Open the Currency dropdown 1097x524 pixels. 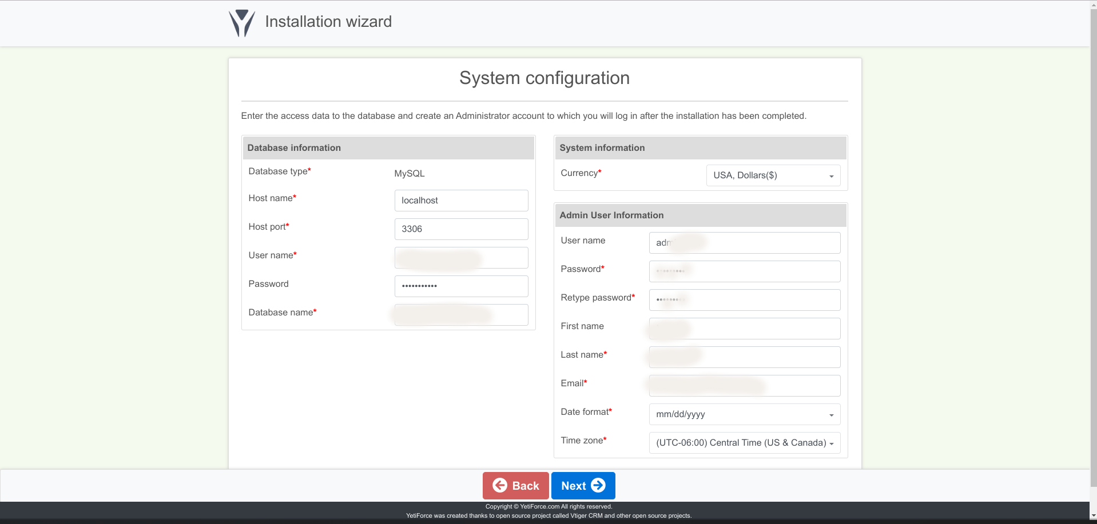point(773,175)
